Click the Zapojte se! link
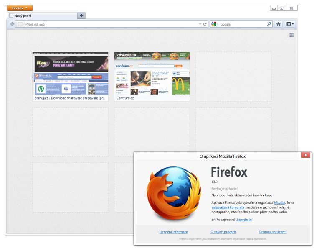This screenshot has width=317, height=251. click(244, 220)
